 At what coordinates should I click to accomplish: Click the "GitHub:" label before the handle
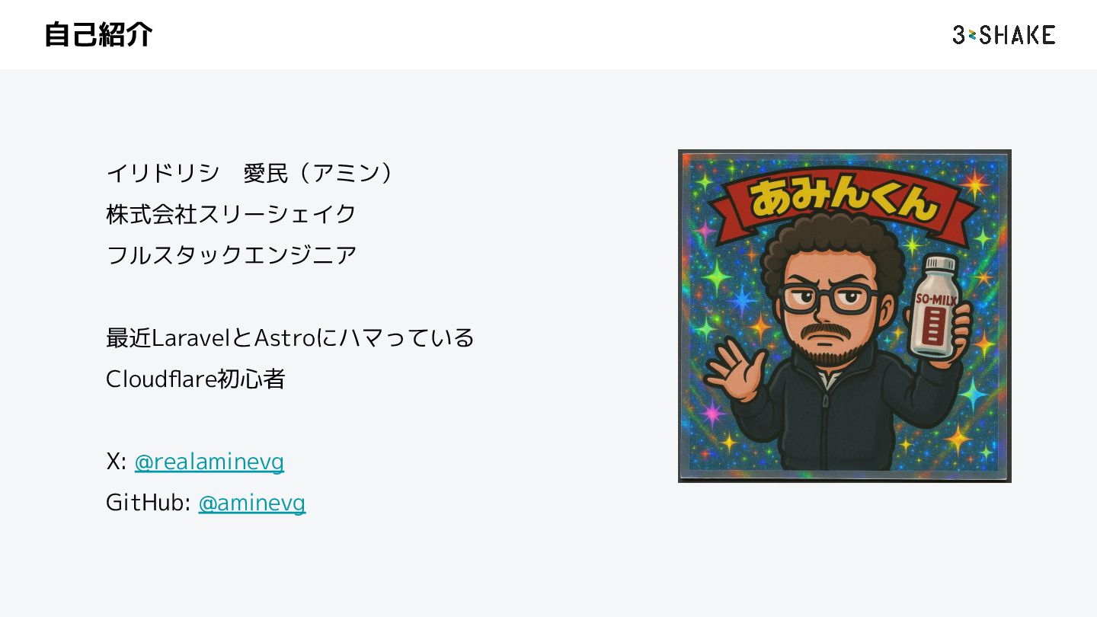tap(148, 503)
